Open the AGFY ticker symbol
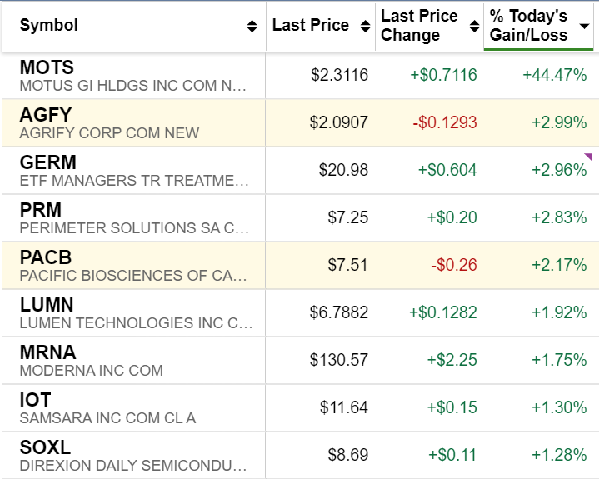Viewport: 599px width, 479px height. click(46, 115)
